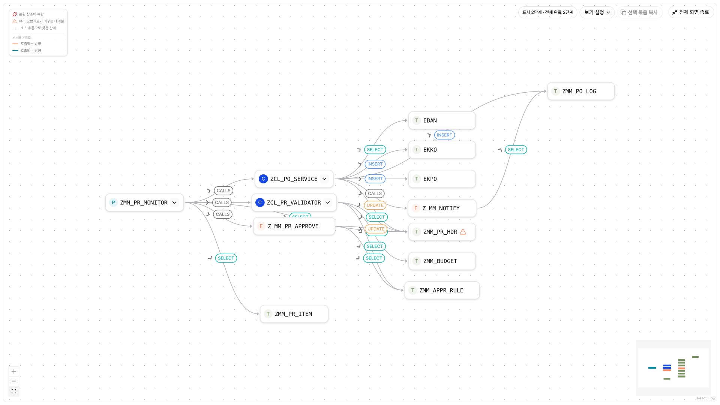The image size is (720, 405).
Task: Zoom in with the plus control
Action: pos(14,372)
